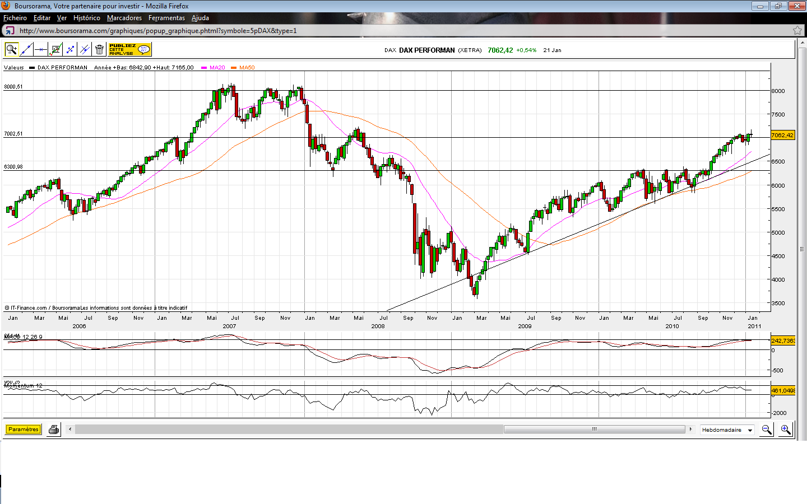The height and width of the screenshot is (504, 807).
Task: Click the 2008 year label on time axis
Action: pos(378,326)
